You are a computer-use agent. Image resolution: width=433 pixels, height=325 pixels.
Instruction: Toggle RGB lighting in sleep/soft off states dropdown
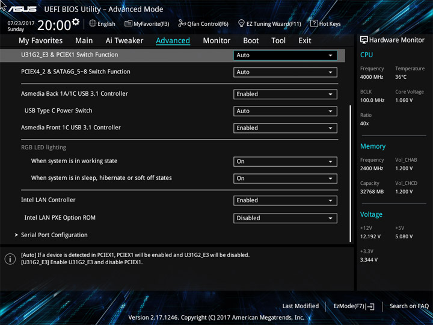pyautogui.click(x=285, y=179)
